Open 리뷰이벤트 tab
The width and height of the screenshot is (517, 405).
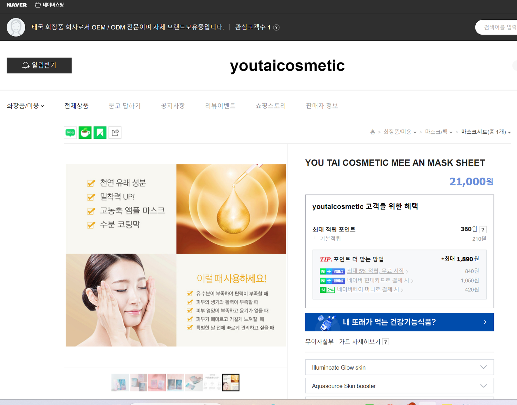coord(220,106)
